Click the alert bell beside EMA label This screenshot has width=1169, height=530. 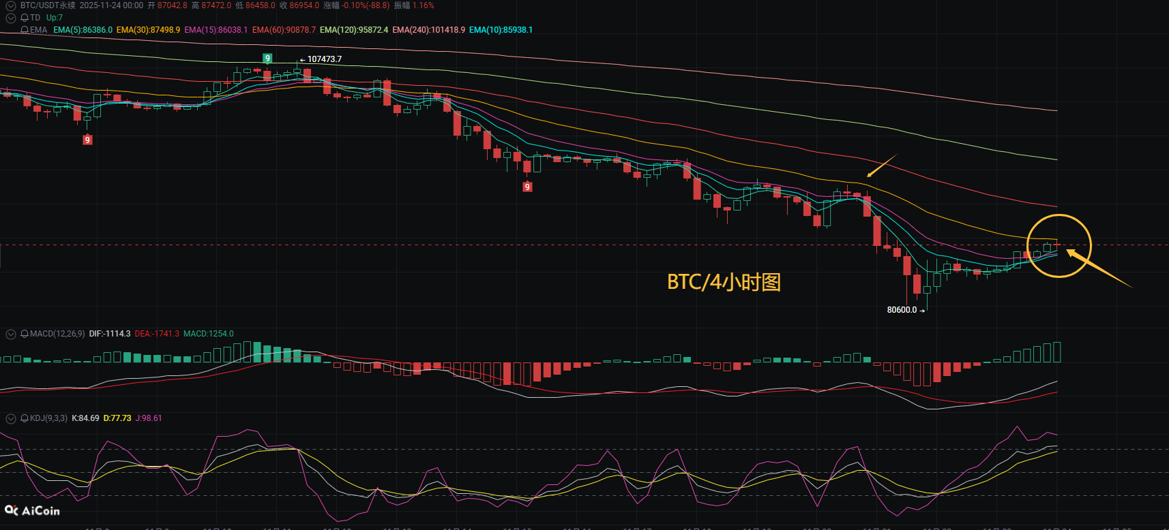pyautogui.click(x=25, y=30)
